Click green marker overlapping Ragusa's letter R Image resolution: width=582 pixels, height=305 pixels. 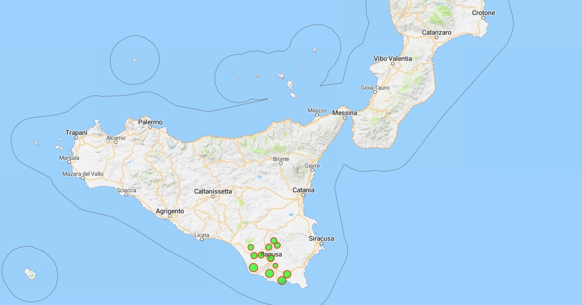[x=261, y=255]
